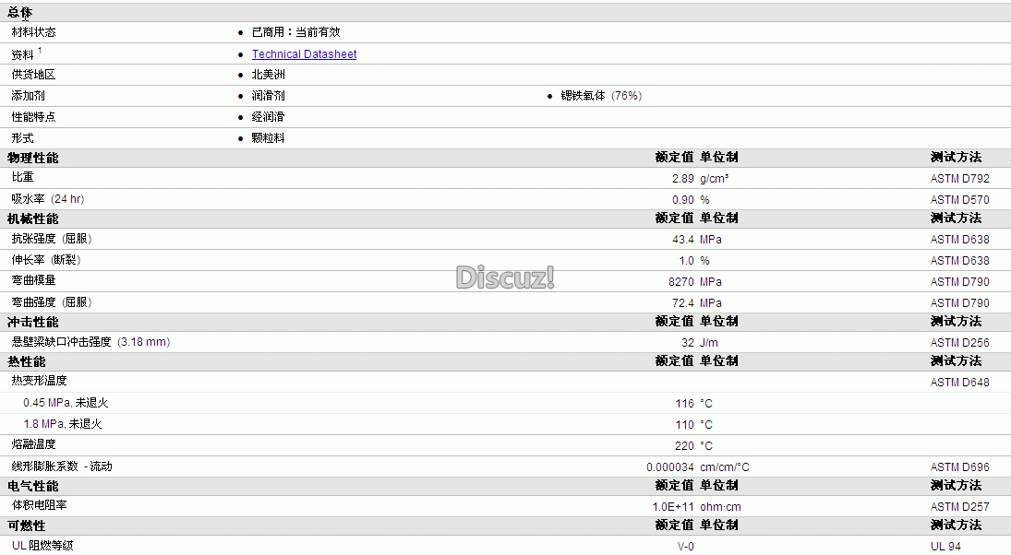Select the 材料状态 row label
The width and height of the screenshot is (1011, 555).
tap(33, 32)
